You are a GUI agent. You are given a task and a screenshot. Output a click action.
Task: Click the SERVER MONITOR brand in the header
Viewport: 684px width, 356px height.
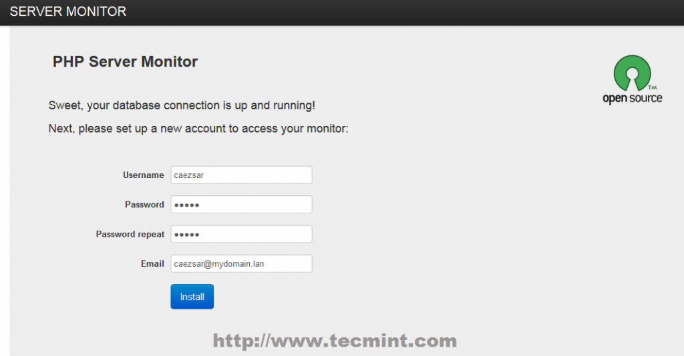(x=68, y=11)
